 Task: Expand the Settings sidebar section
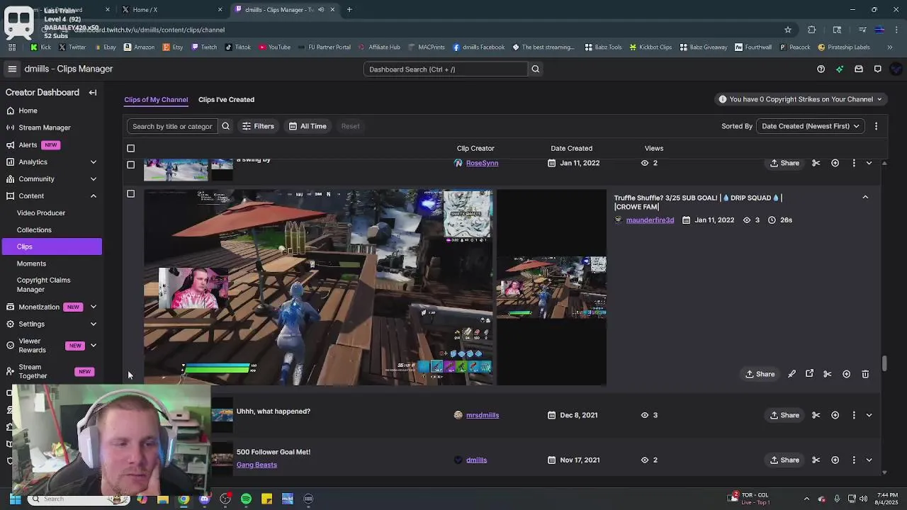point(93,324)
